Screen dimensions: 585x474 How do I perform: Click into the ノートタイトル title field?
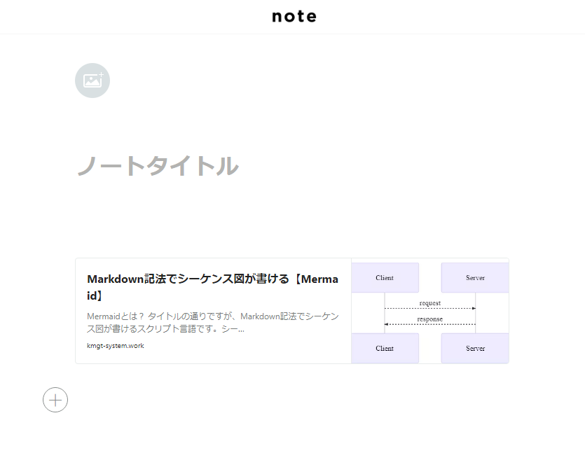tap(158, 167)
